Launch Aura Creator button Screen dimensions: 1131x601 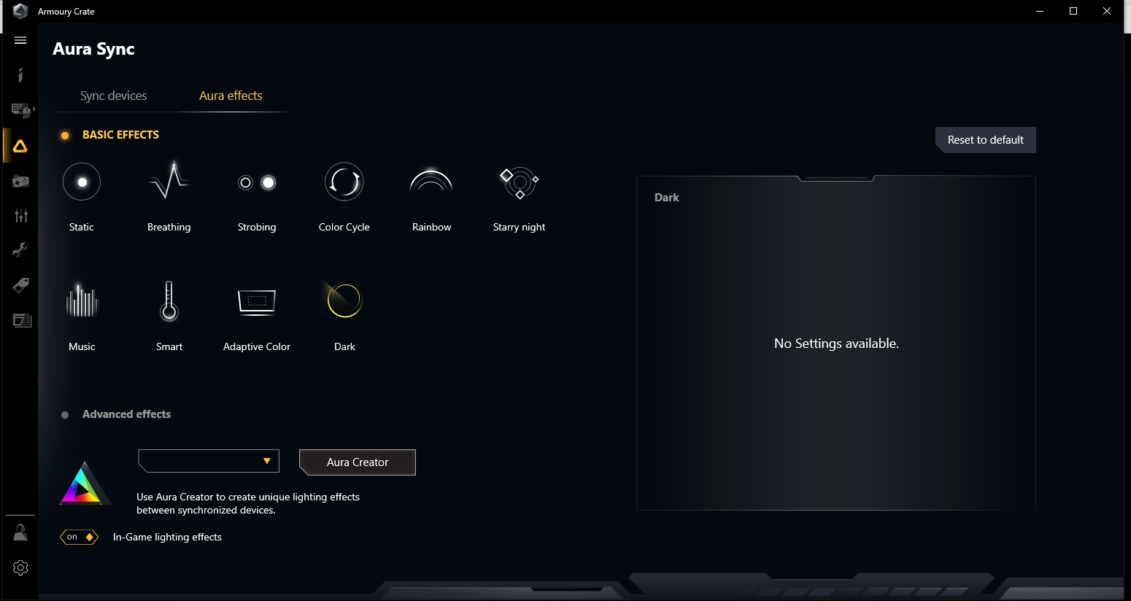pos(358,462)
